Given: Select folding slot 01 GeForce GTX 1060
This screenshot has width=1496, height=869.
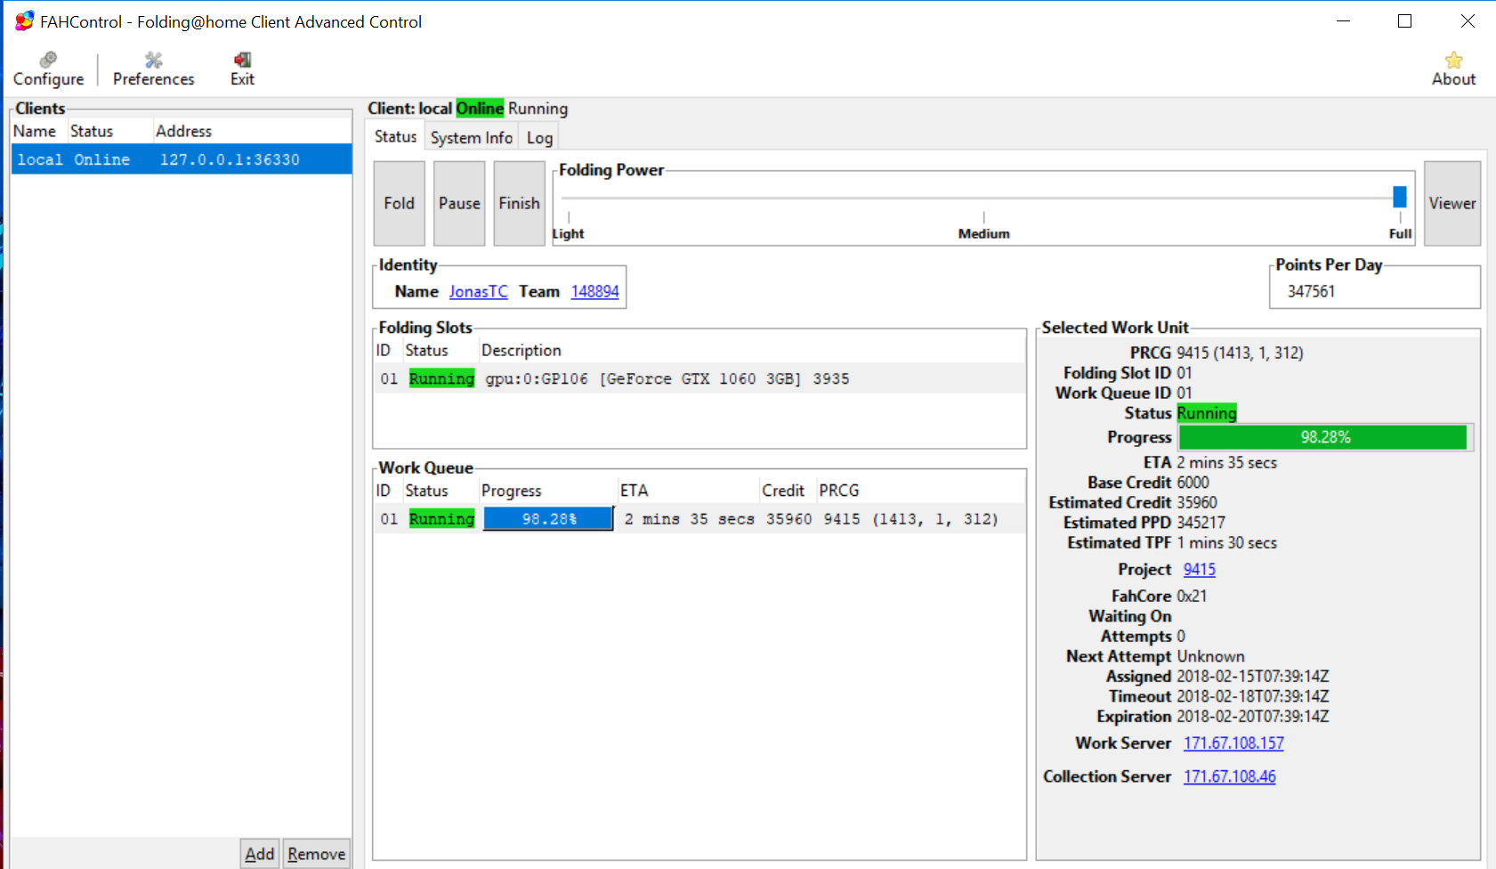Looking at the screenshot, I should (699, 378).
